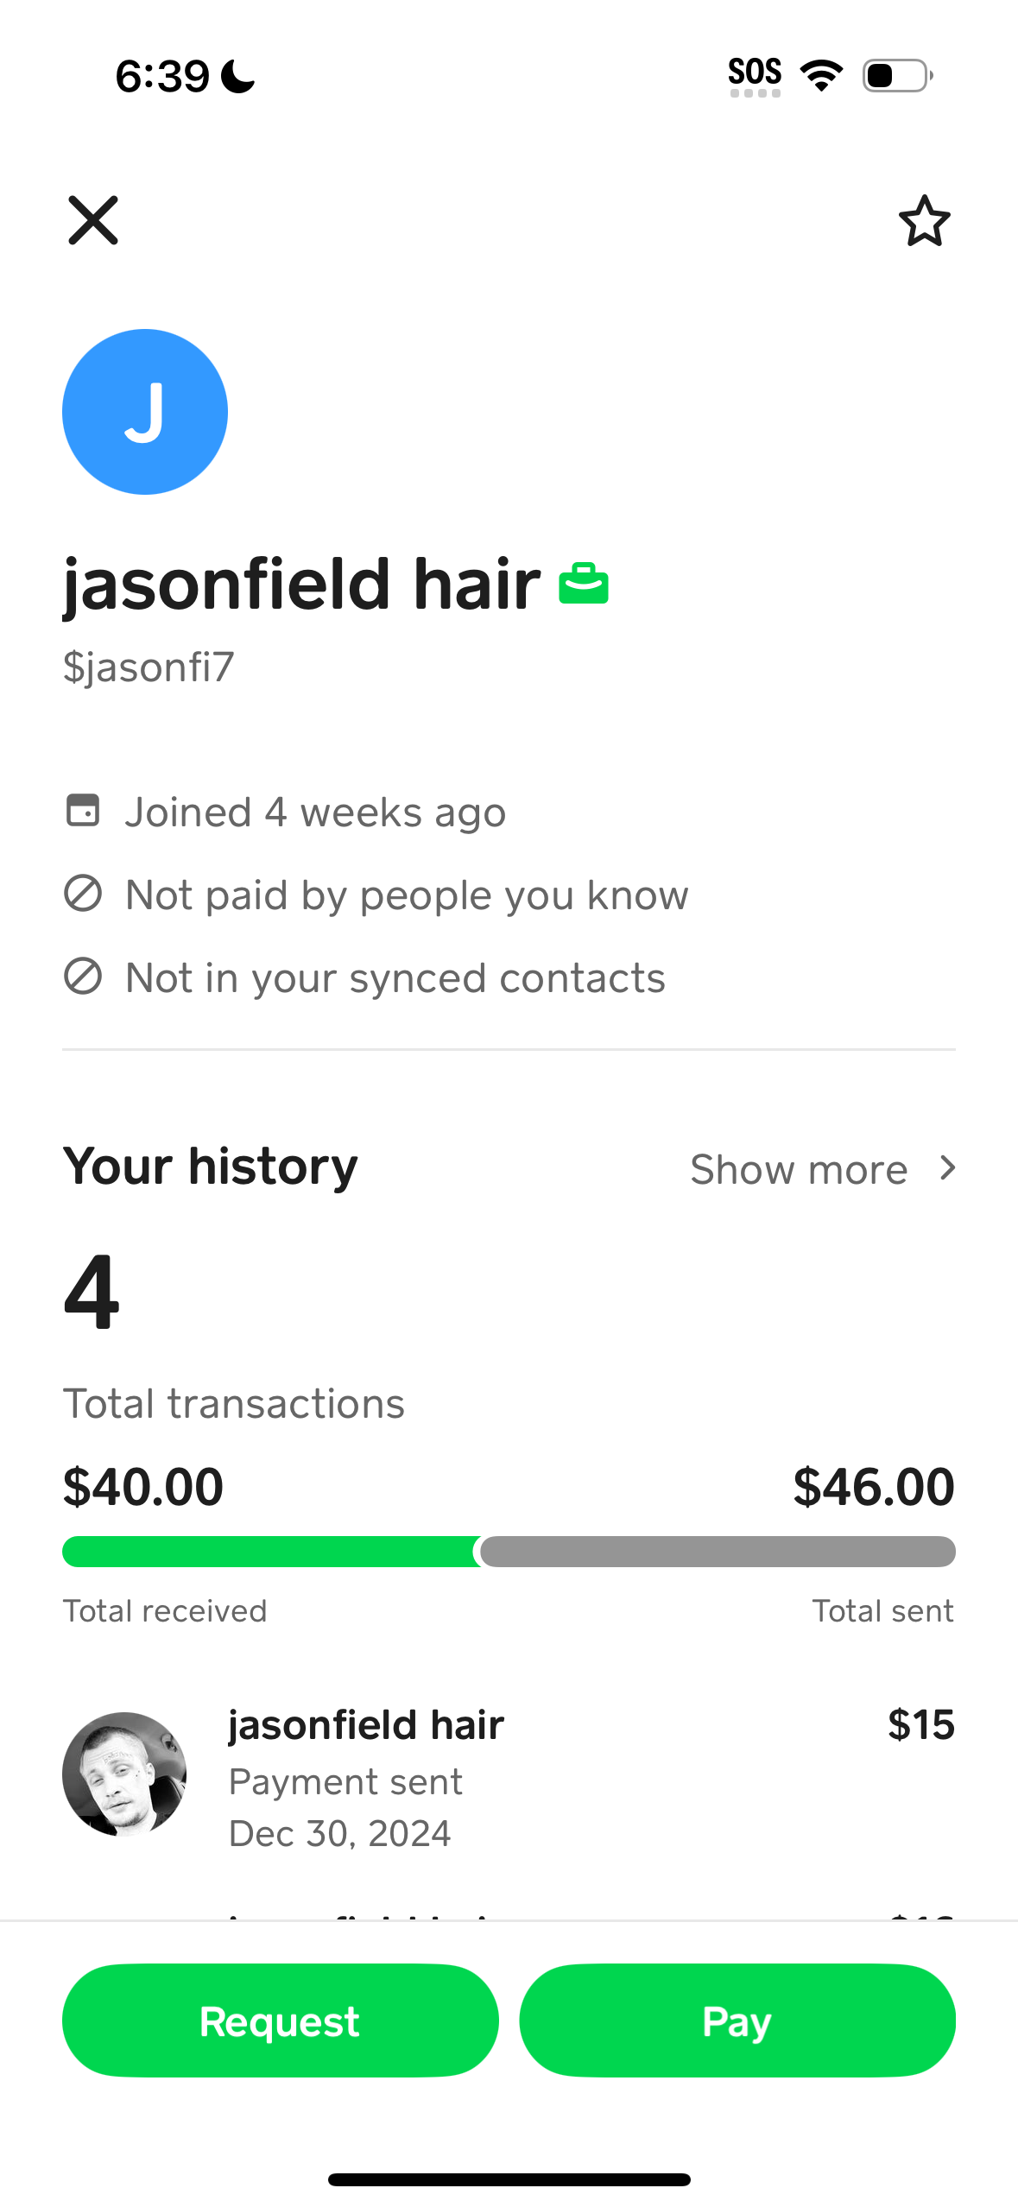The image size is (1018, 2207).
Task: Tap the battery indicator in status bar
Action: 897,75
